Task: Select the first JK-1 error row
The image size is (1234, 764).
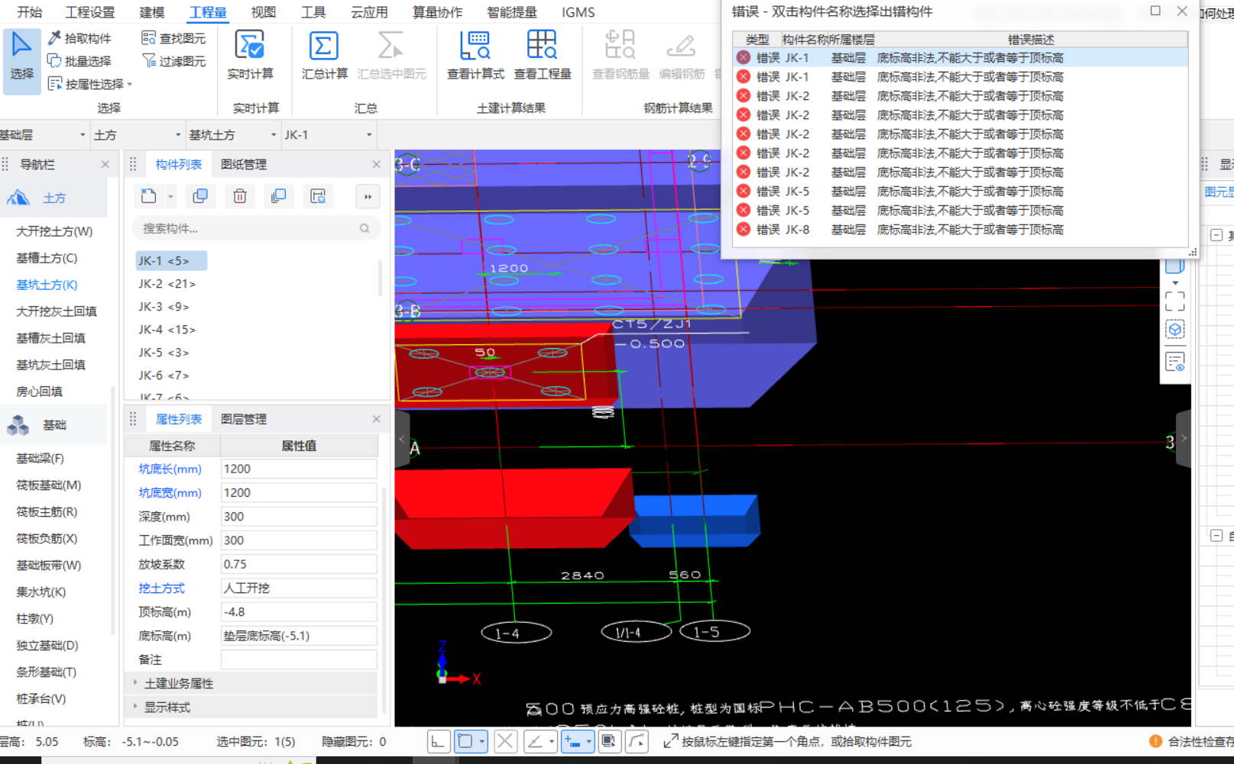Action: [960, 57]
